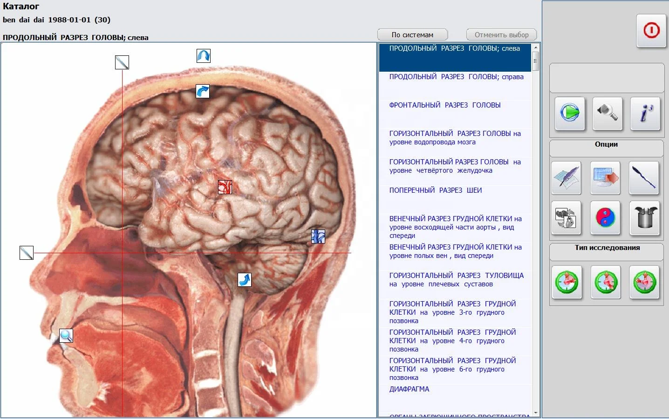
Task: Click the red artery marker on brain
Action: pyautogui.click(x=225, y=187)
